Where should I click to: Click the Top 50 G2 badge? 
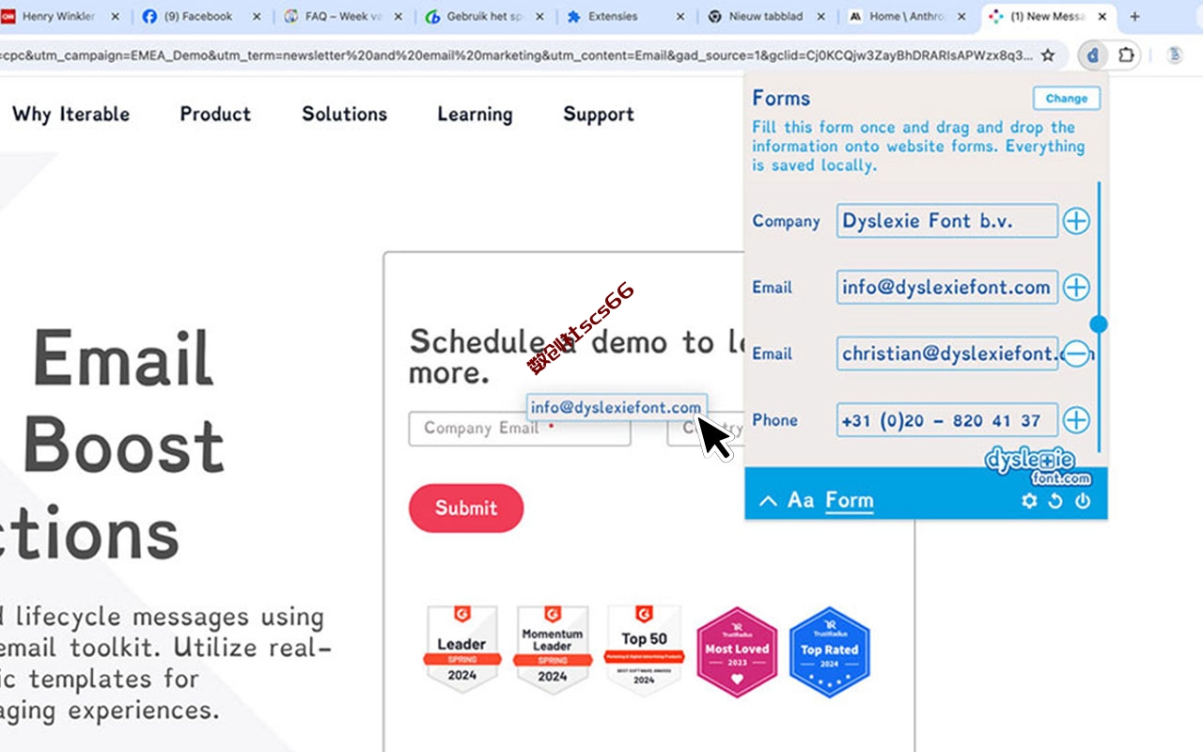644,650
